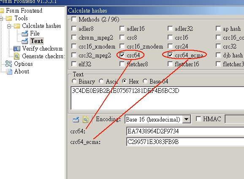
Task: Click the generate checksum file icon beside Encoding
Action: coord(85,119)
